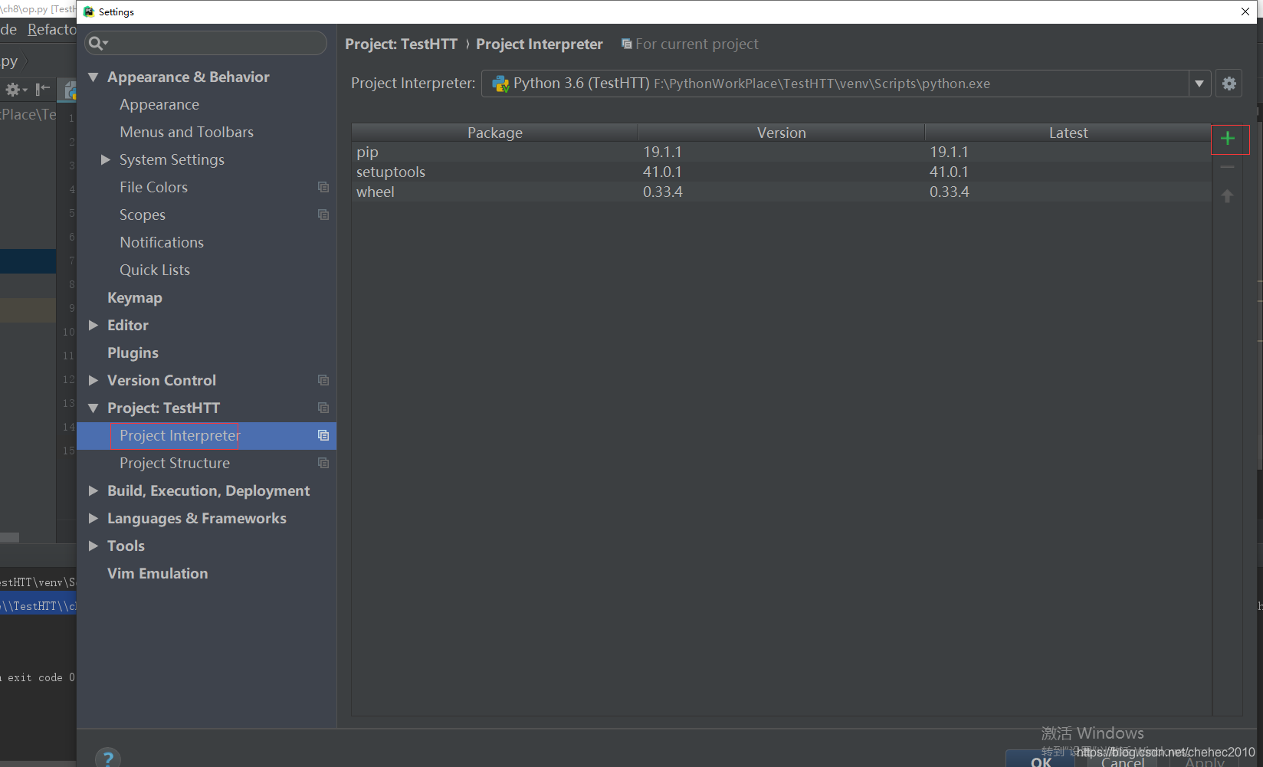
Task: Close the Settings dialog
Action: (x=1245, y=11)
